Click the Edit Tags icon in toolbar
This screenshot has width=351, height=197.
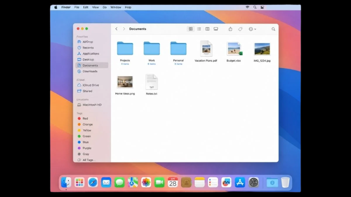[x=240, y=29]
